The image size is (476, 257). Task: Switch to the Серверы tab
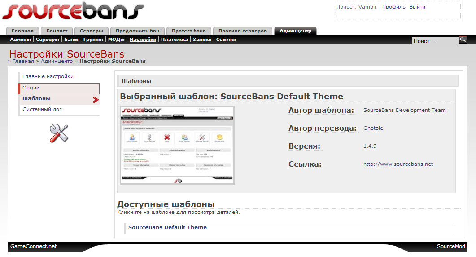coord(92,31)
